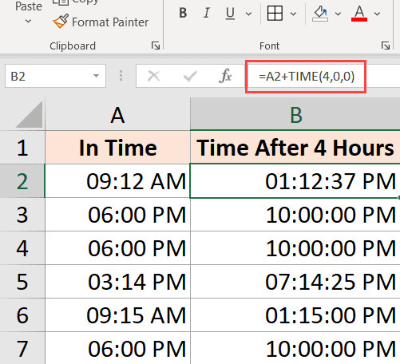Select cell B7 with 10:00:00 PM
The image size is (400, 364).
295,348
